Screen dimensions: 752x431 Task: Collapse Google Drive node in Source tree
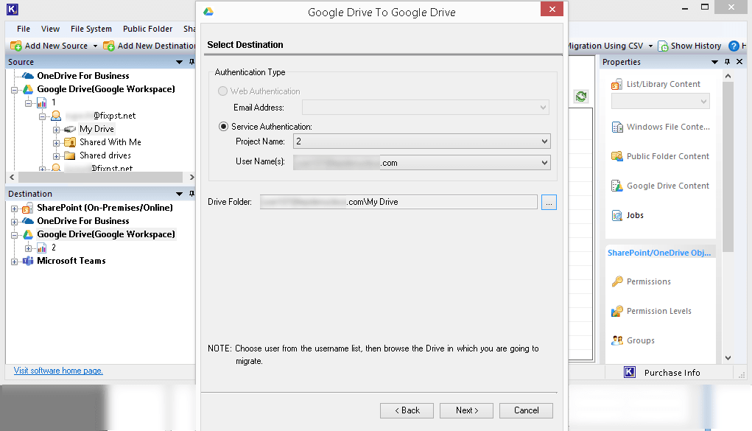tap(15, 90)
